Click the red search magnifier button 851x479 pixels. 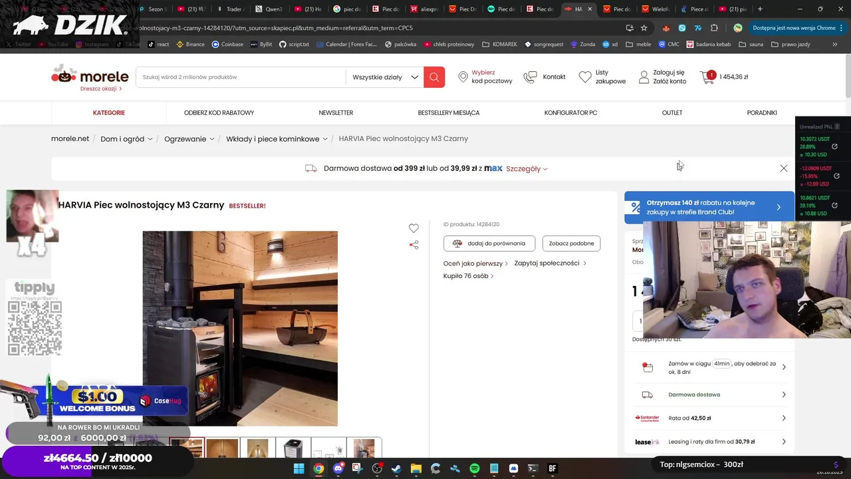tap(434, 77)
